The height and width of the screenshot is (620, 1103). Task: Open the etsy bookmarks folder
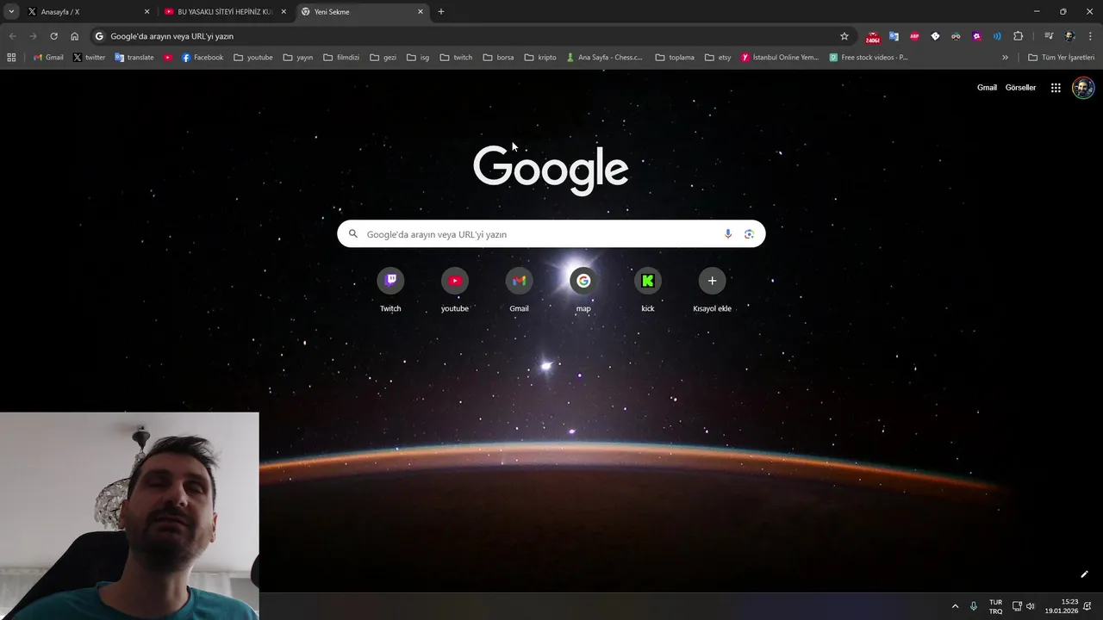717,58
